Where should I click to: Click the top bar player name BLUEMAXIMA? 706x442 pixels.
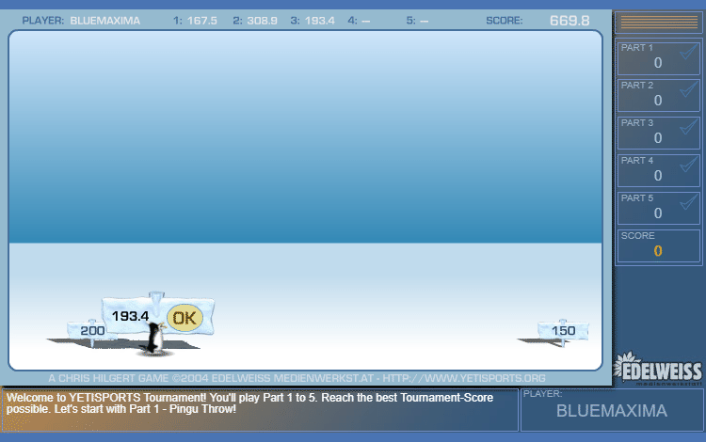click(104, 21)
